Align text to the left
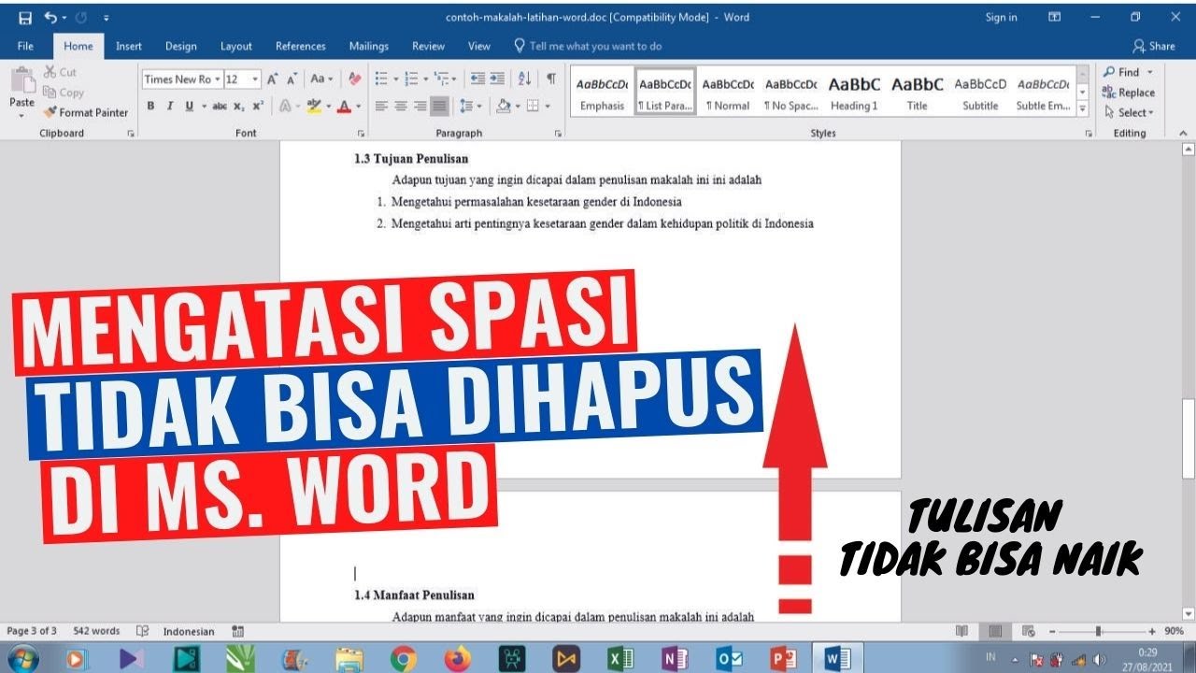1196x673 pixels. pos(381,107)
